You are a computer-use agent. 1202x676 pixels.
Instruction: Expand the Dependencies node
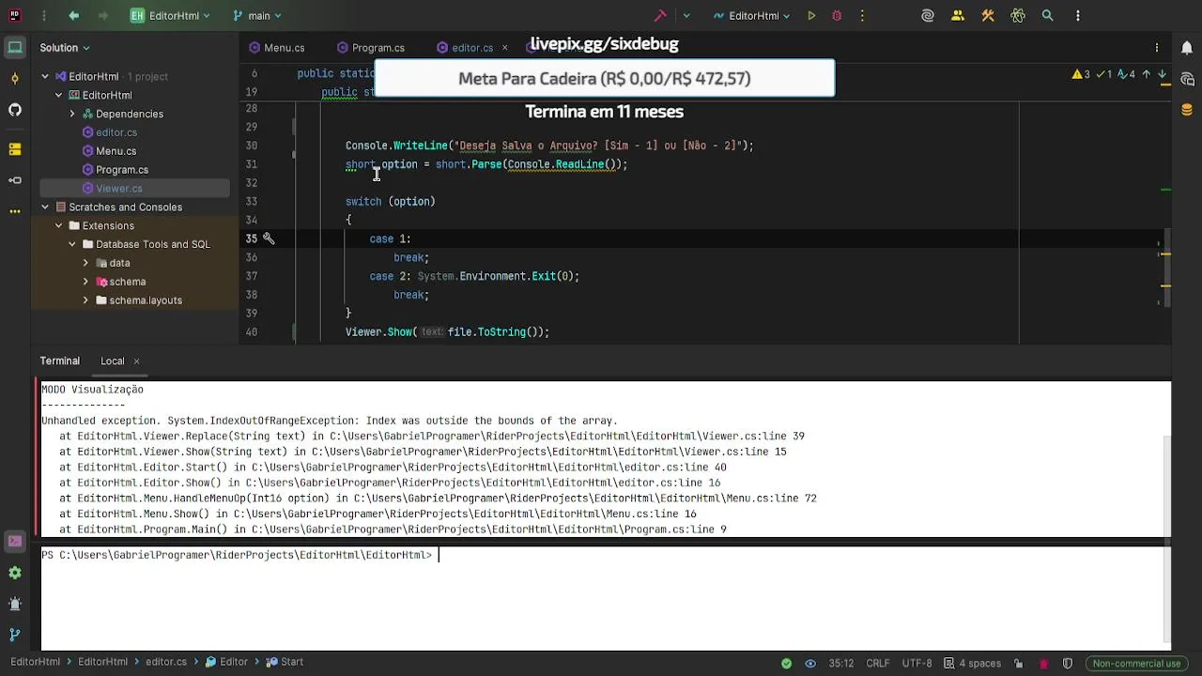tap(72, 114)
